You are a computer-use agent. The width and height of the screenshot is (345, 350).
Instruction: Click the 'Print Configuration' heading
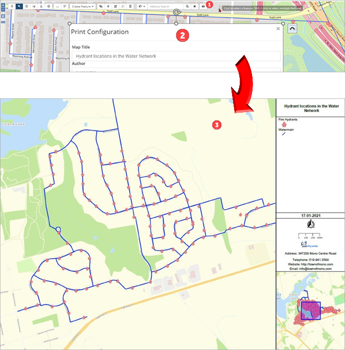click(100, 32)
